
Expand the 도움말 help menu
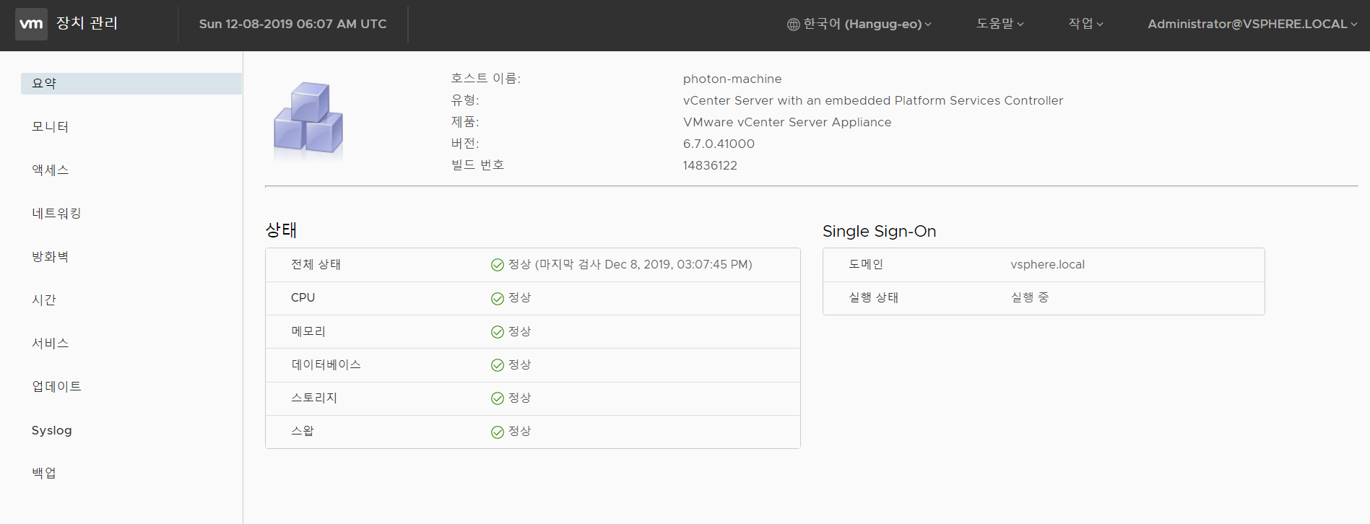[1000, 24]
